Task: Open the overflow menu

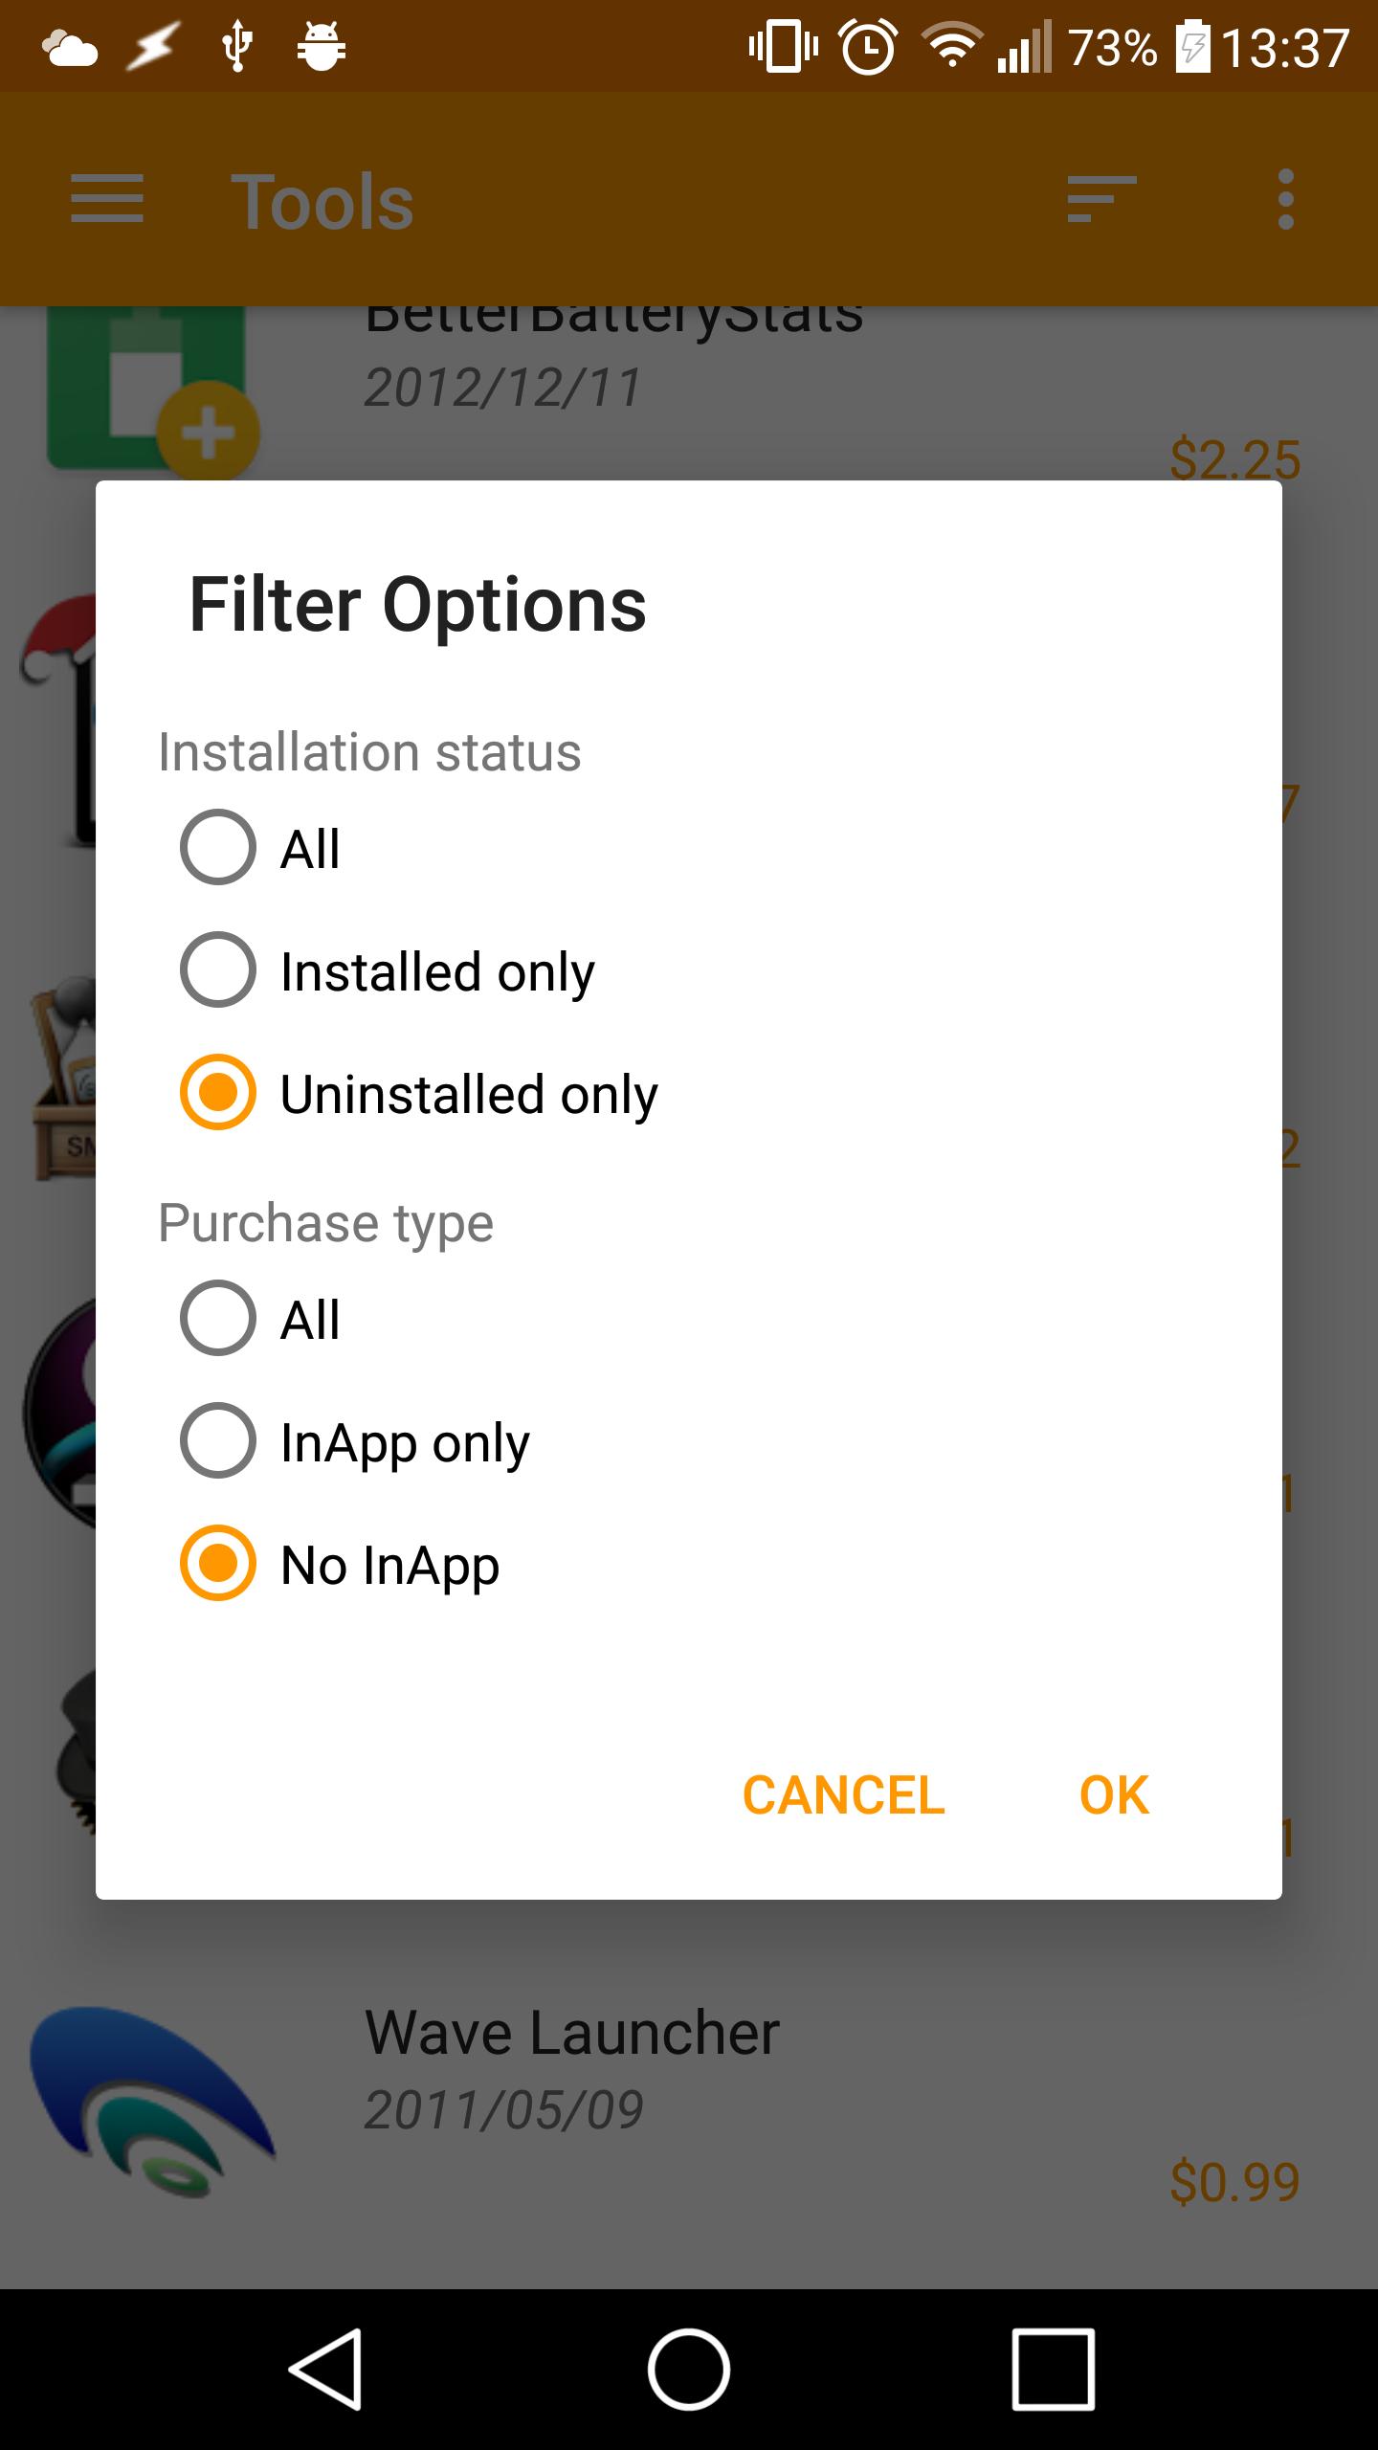Action: click(x=1287, y=199)
